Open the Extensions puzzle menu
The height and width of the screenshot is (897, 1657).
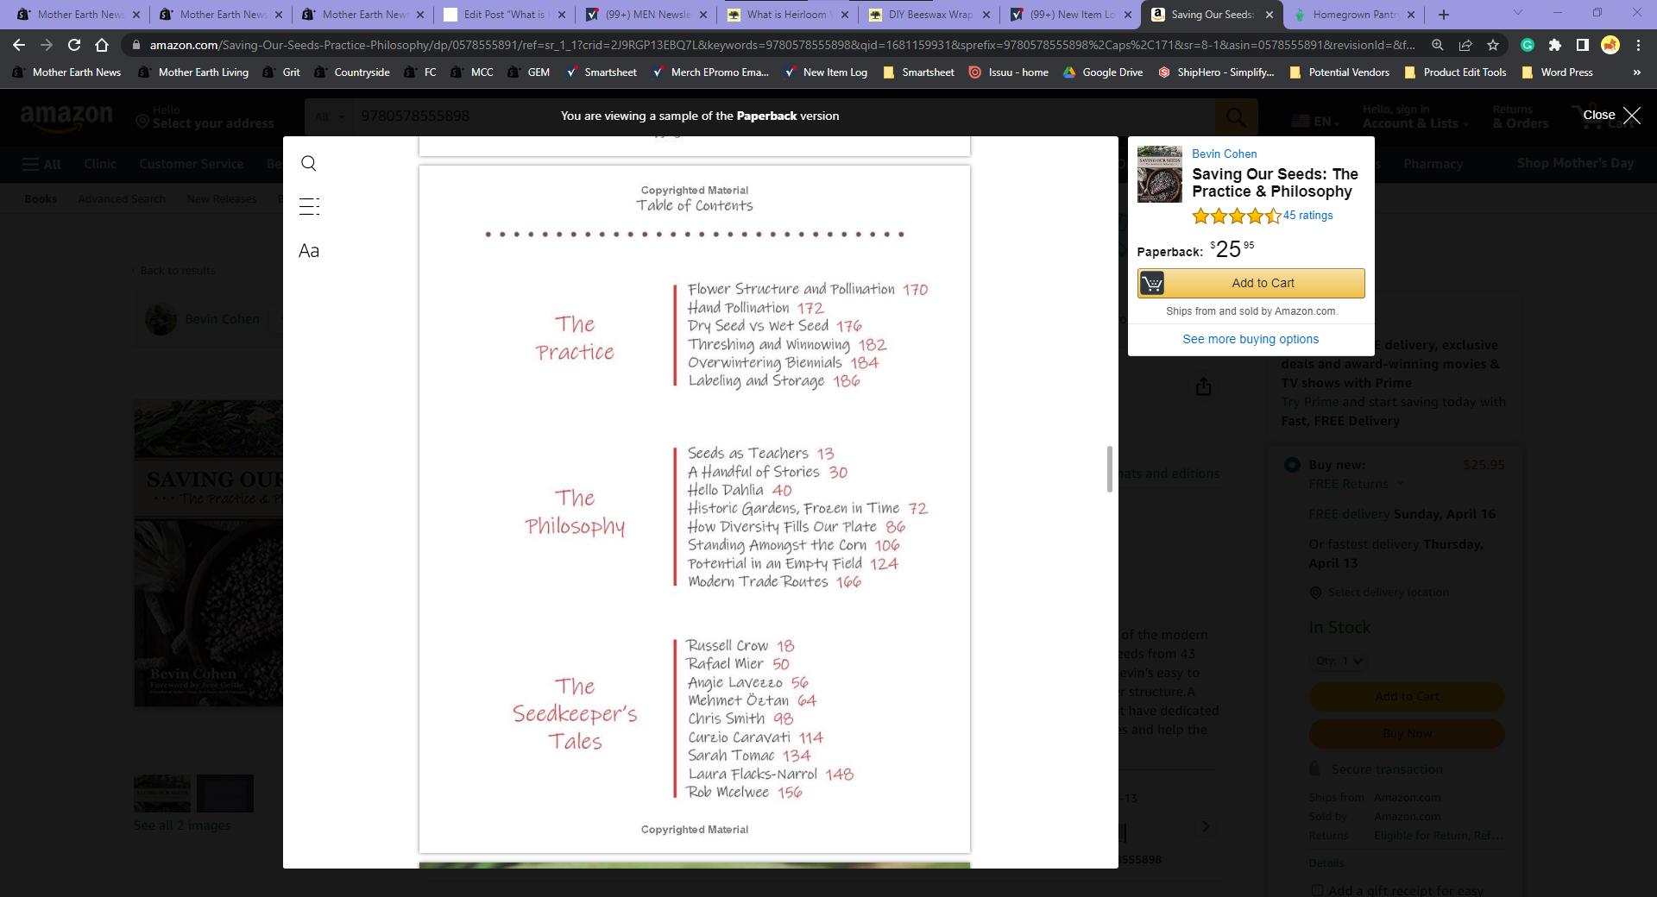coord(1555,45)
